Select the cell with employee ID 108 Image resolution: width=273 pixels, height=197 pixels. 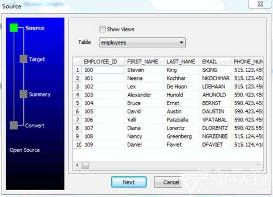(x=103, y=136)
